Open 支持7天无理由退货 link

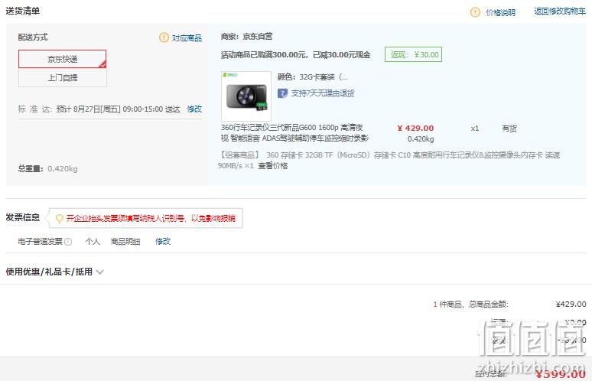pos(323,93)
